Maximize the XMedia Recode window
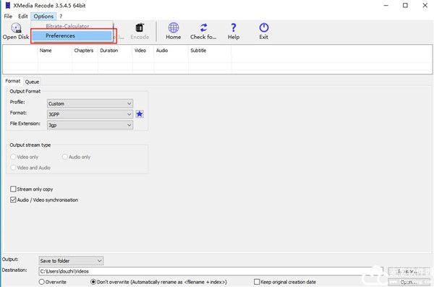This screenshot has width=434, height=287. (x=405, y=5)
